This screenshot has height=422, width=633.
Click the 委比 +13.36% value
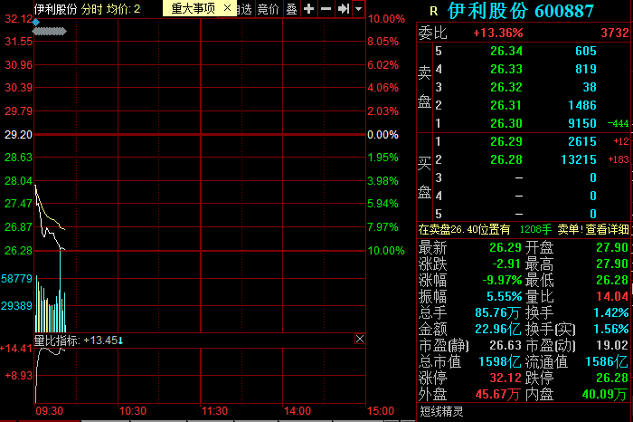click(x=498, y=33)
